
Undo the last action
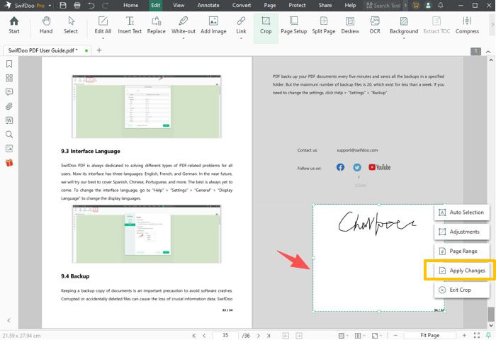[x=91, y=6]
